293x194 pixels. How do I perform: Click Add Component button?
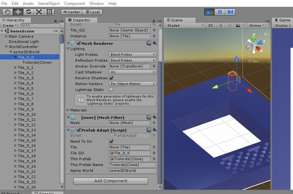(111, 181)
